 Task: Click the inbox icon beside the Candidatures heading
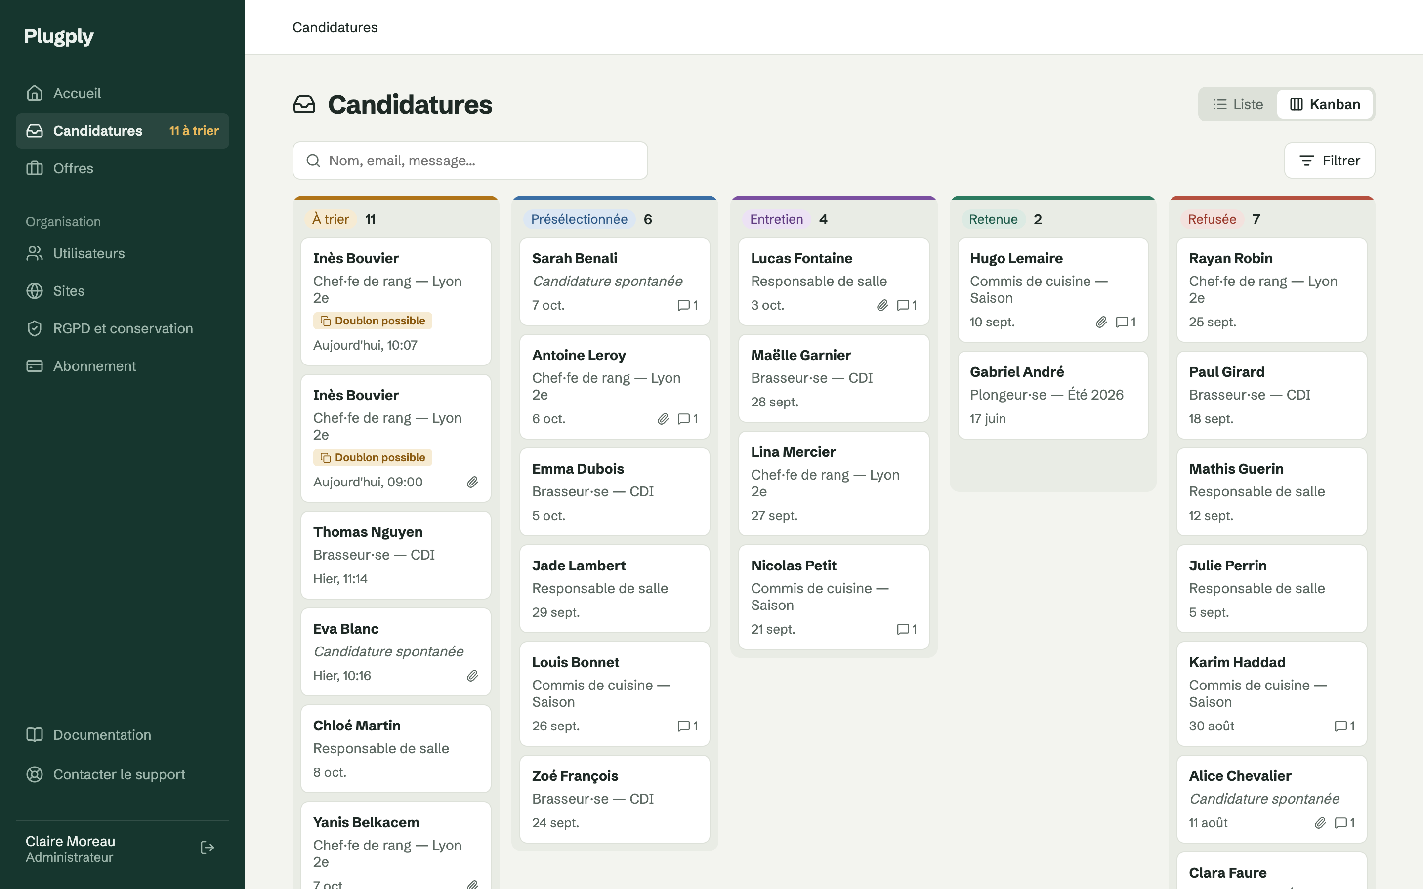click(304, 105)
